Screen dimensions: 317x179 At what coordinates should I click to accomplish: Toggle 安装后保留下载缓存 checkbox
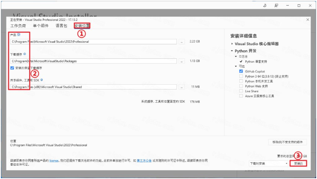(x=12, y=68)
